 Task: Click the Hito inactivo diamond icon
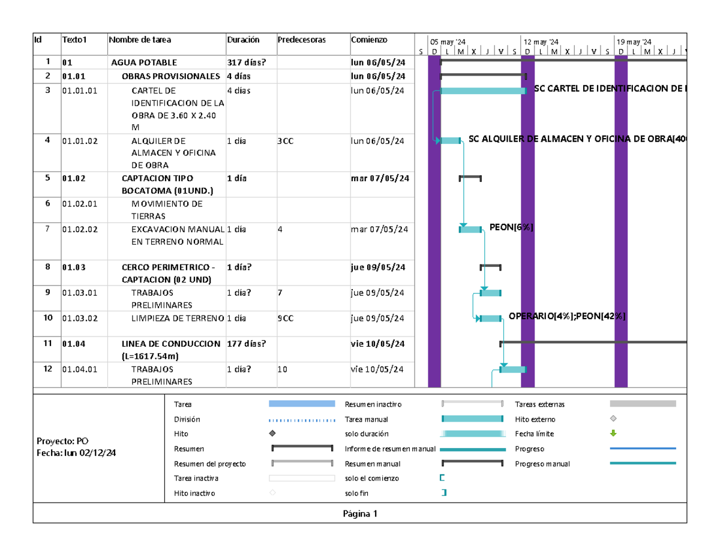point(272,493)
